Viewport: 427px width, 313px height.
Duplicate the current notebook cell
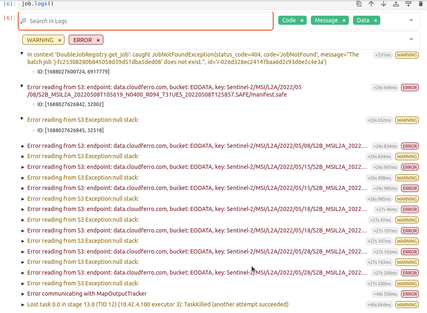[359, 4]
